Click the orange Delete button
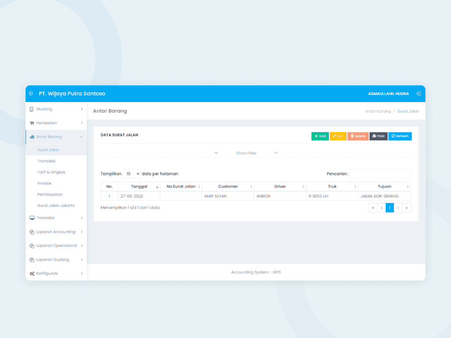Screen dimensions: 451x338 (x=358, y=136)
